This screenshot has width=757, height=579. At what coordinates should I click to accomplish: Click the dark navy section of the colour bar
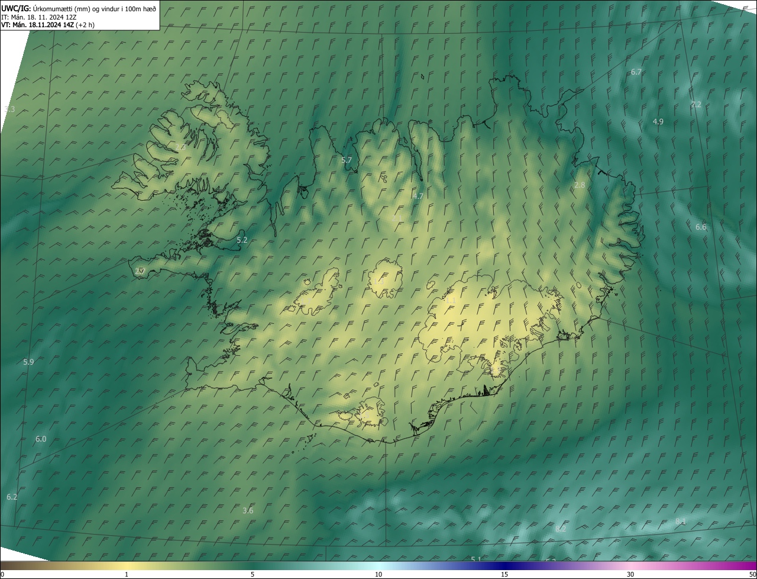(504, 565)
